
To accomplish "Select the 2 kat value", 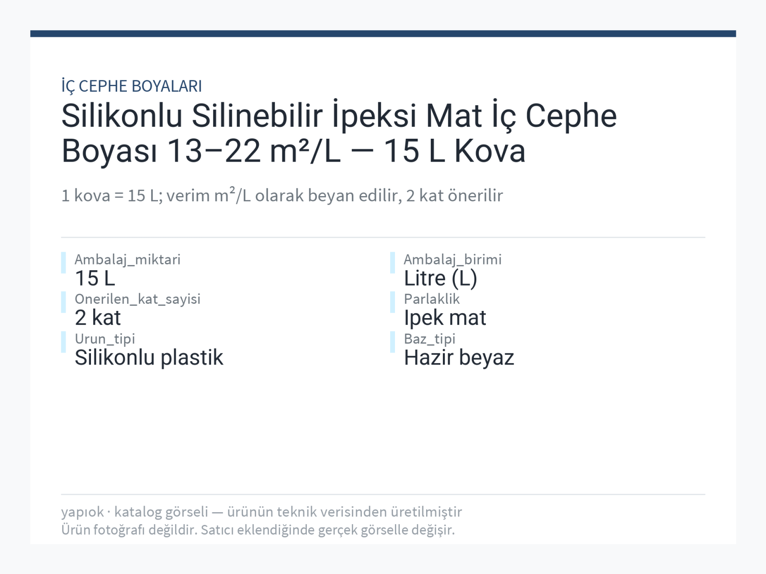I will [98, 318].
